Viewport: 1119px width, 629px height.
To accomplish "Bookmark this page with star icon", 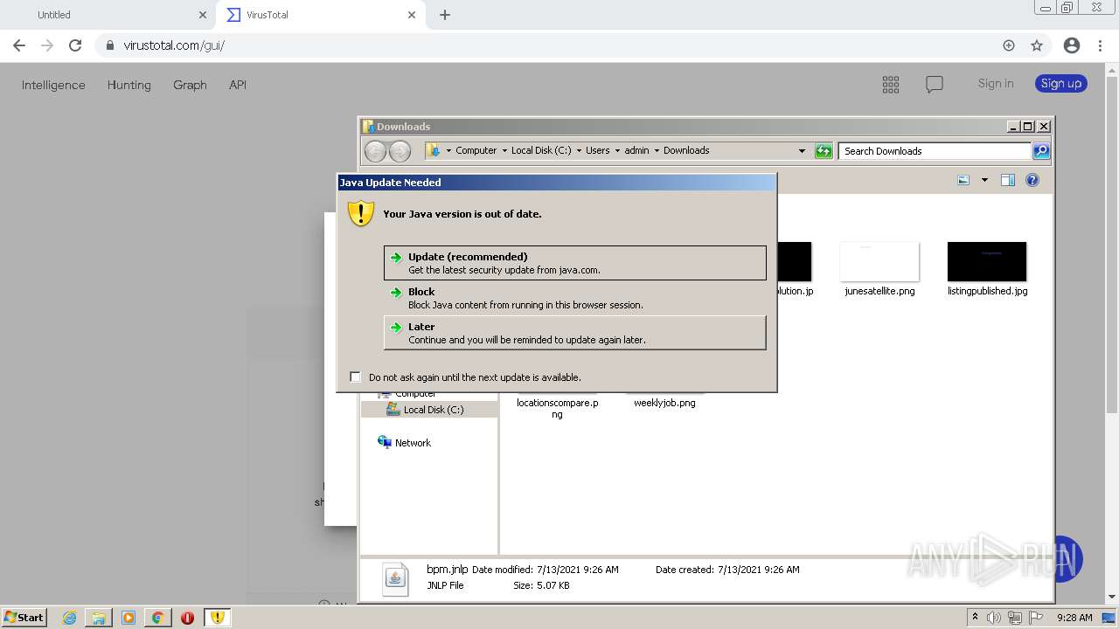I will click(1037, 45).
